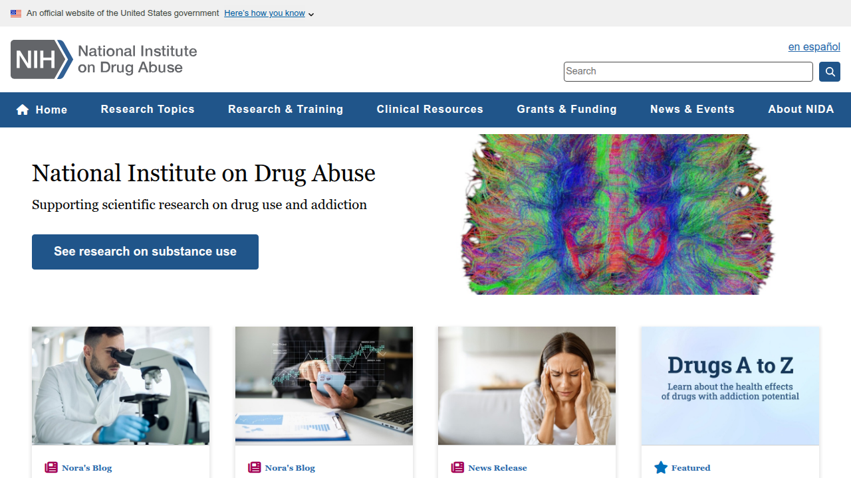Click the "Featured" label text

point(691,468)
